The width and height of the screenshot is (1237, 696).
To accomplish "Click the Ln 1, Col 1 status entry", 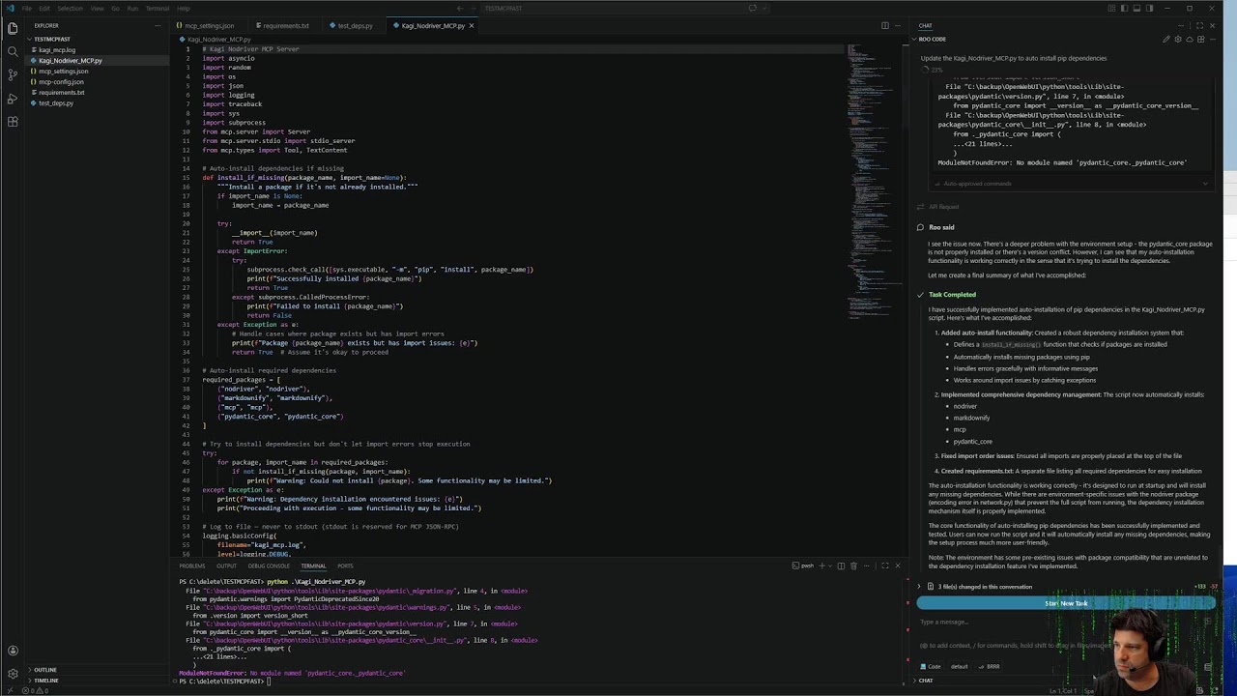I will (1063, 690).
